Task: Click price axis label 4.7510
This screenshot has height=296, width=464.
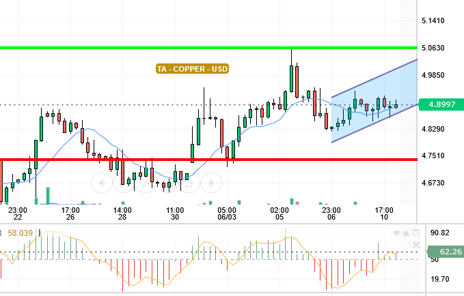Action: (x=433, y=156)
